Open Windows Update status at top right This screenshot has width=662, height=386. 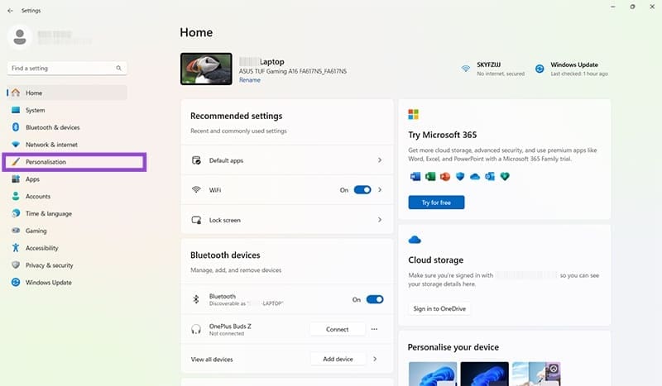click(572, 69)
